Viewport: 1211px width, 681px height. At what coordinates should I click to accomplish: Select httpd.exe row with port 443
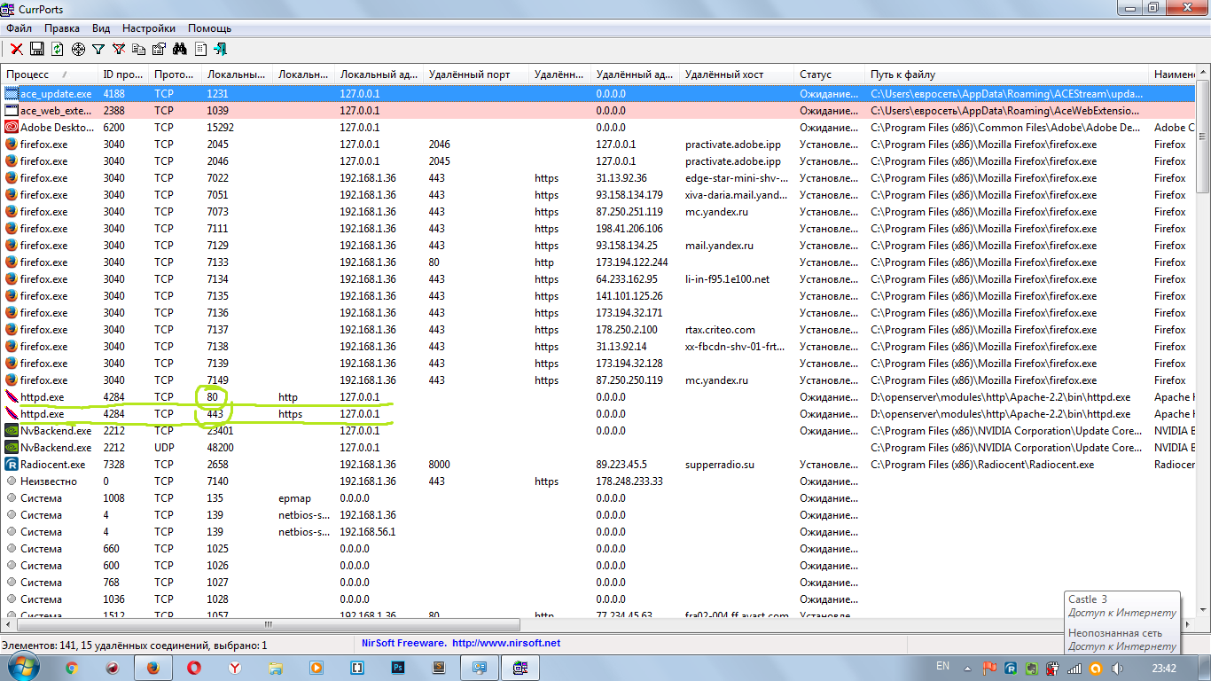[x=598, y=413]
